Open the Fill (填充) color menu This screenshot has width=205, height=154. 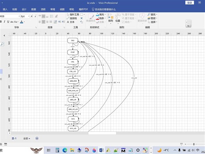(x=101, y=15)
